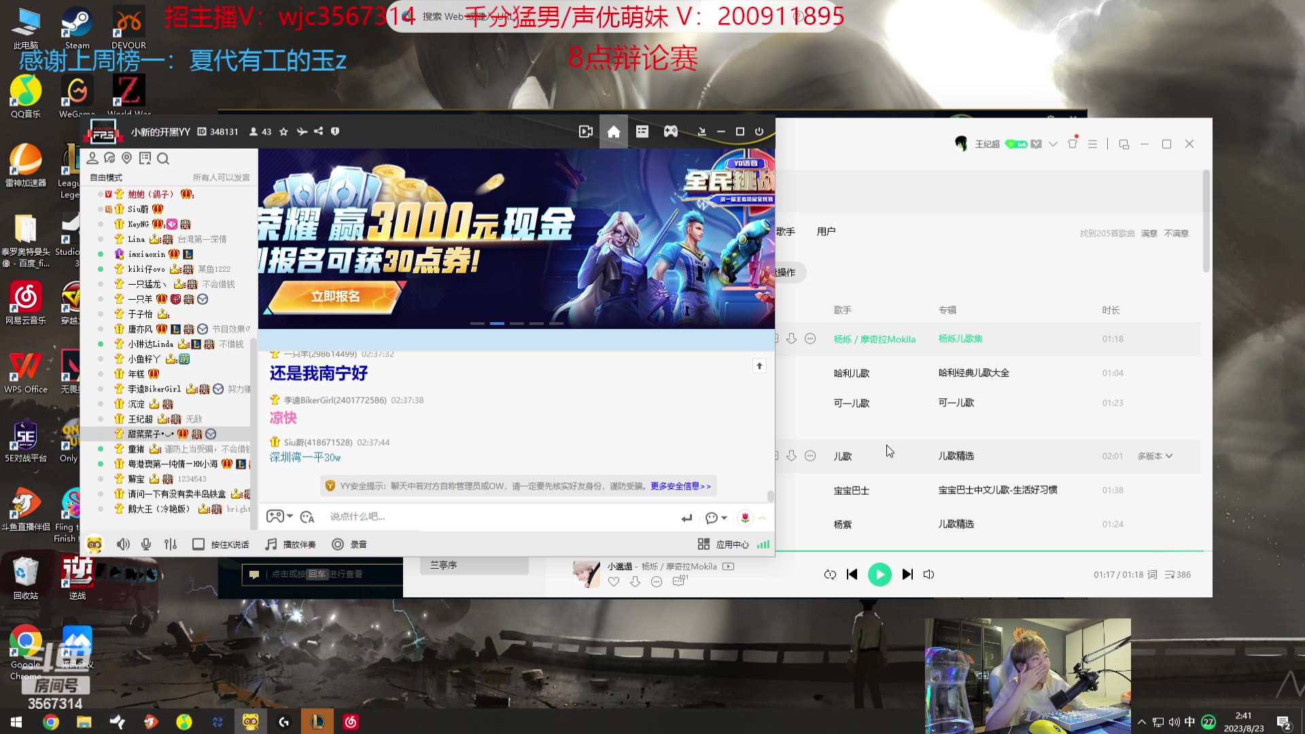Open the YY template list icon
The width and height of the screenshot is (1305, 734).
pos(642,132)
